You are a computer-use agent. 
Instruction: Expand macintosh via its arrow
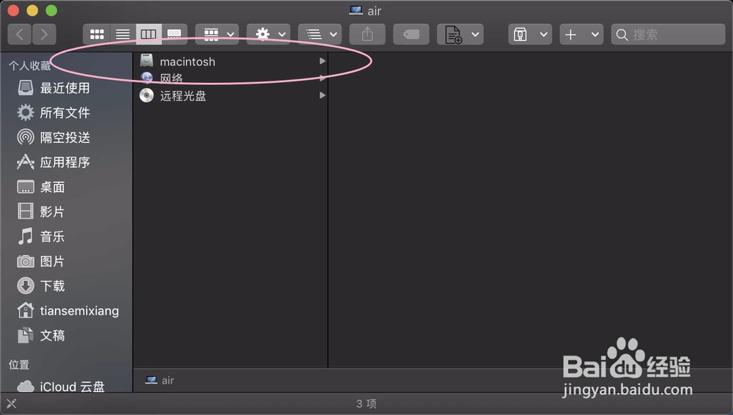(322, 61)
